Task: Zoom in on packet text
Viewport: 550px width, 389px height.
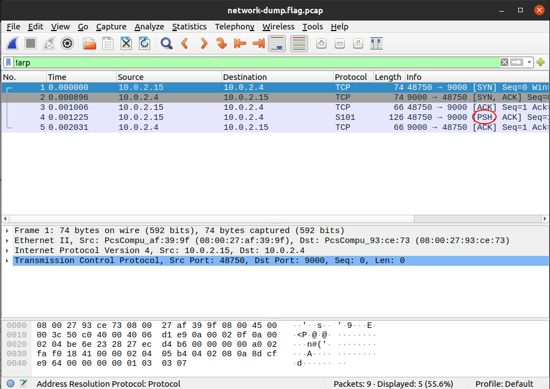Action: coord(321,43)
